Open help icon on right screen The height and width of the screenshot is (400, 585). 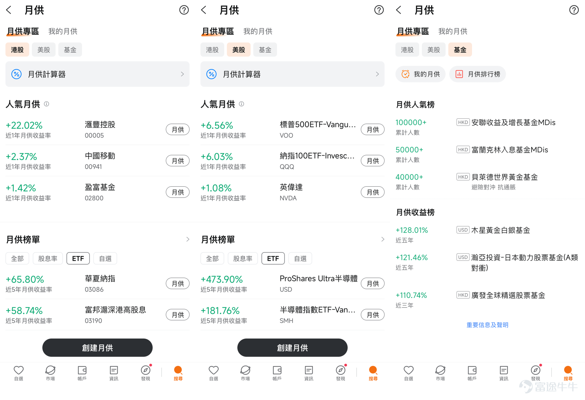(x=574, y=10)
